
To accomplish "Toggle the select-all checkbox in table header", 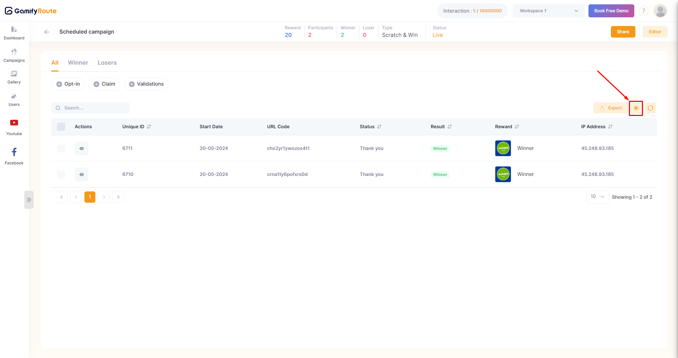I will (x=61, y=126).
